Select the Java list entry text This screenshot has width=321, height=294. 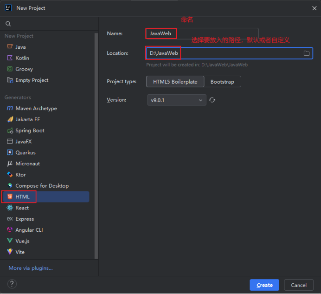coord(20,47)
